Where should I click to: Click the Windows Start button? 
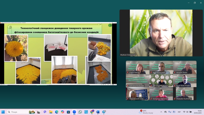[x=3, y=112]
